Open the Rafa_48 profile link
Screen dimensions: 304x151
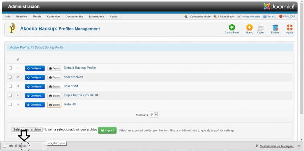70,104
